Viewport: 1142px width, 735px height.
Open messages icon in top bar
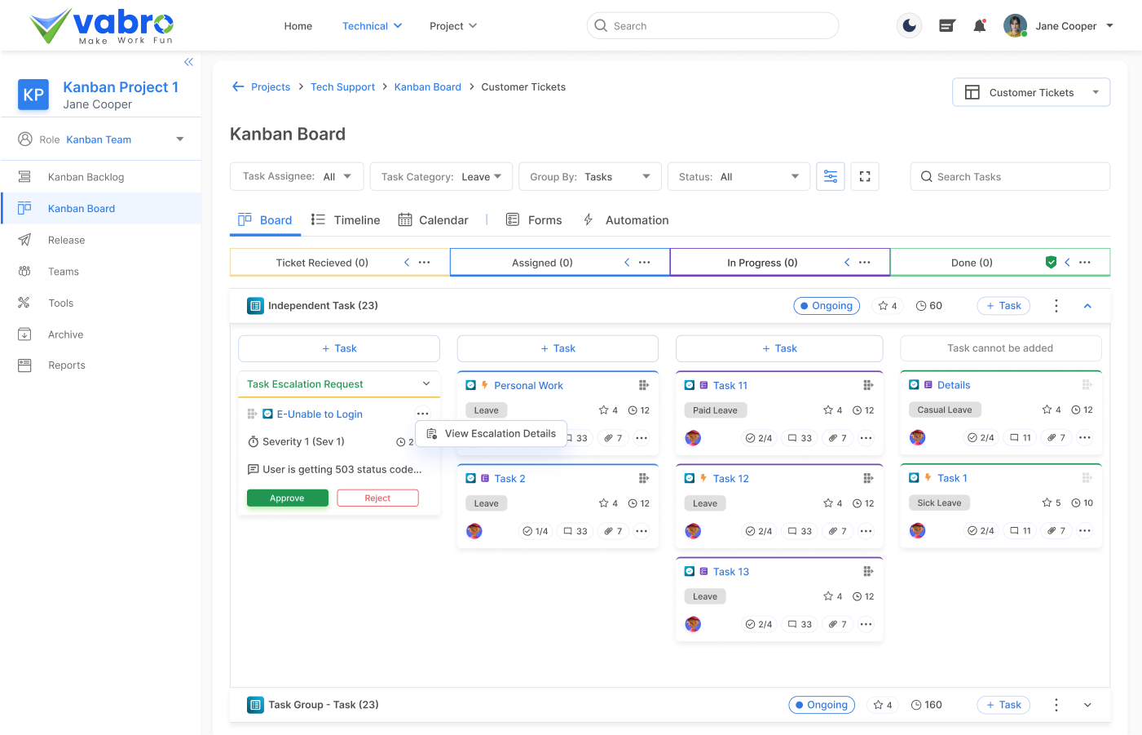[x=946, y=26]
